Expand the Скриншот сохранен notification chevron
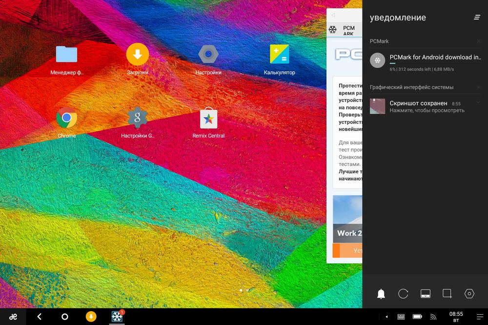 coord(478,102)
